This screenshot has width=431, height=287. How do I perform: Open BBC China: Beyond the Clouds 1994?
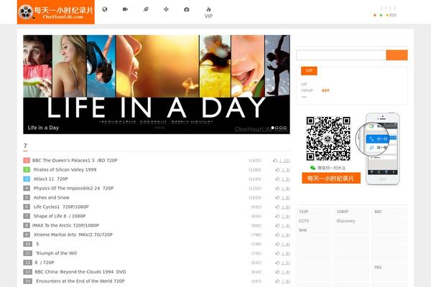click(x=80, y=272)
